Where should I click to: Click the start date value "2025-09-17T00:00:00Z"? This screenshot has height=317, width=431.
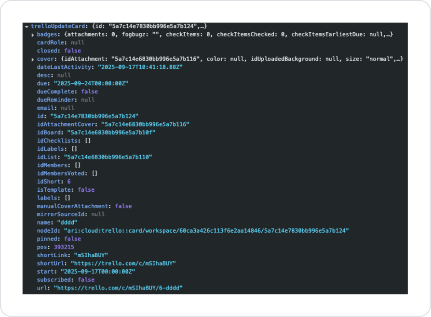coord(98,272)
